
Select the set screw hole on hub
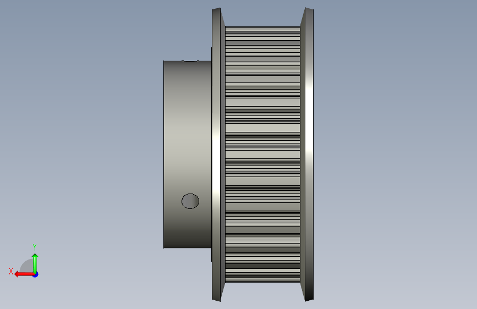(x=190, y=201)
